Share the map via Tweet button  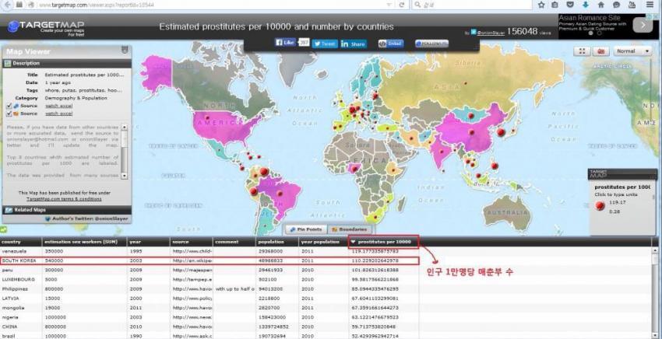(x=323, y=44)
